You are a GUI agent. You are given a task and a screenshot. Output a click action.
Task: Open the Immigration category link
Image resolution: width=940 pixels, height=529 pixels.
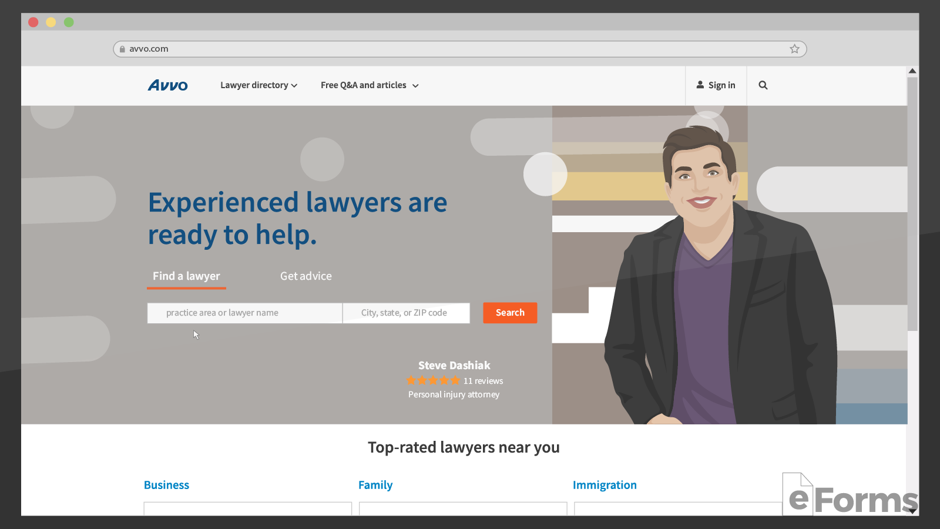point(604,485)
